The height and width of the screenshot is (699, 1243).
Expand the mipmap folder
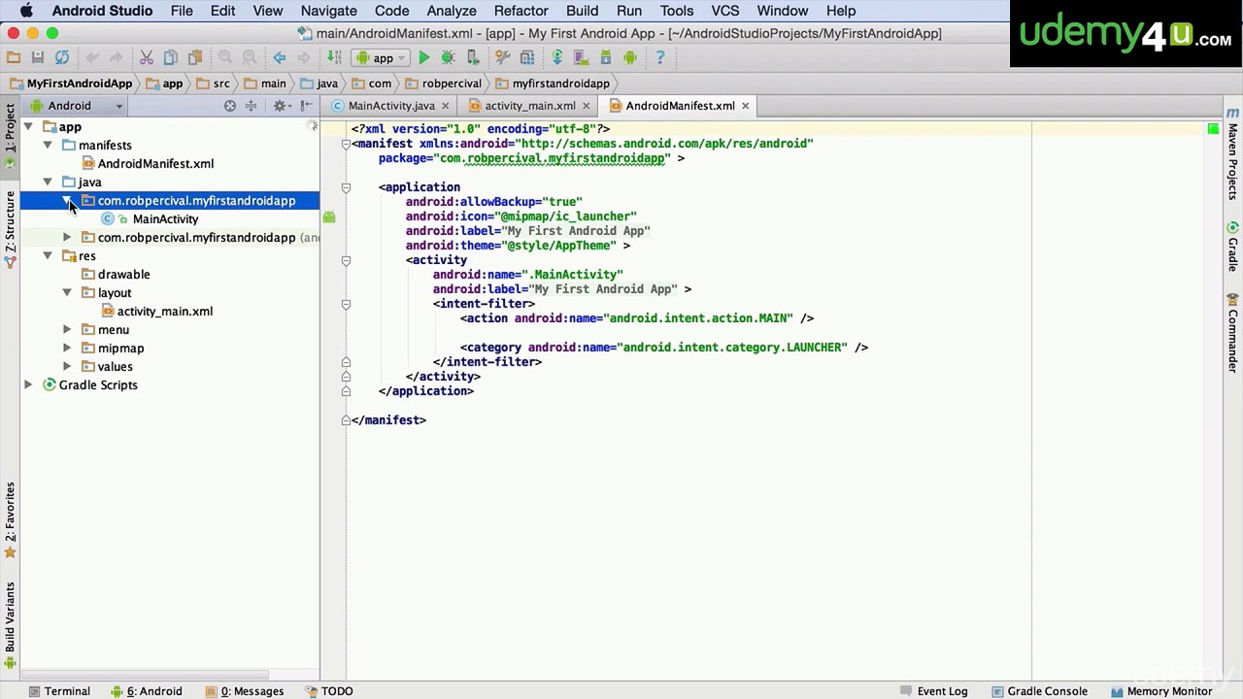click(67, 349)
